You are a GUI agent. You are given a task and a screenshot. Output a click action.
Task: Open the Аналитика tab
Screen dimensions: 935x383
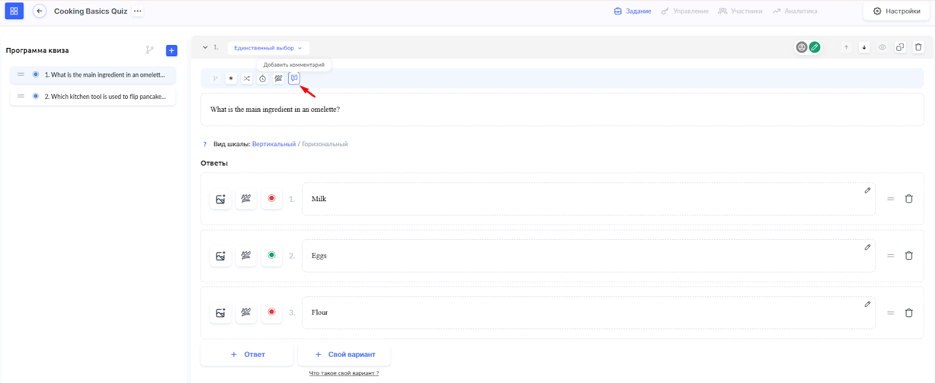pyautogui.click(x=795, y=11)
